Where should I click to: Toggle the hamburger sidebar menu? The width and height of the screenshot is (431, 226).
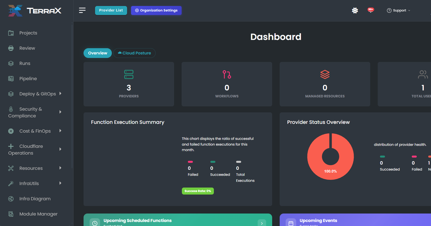click(x=82, y=10)
